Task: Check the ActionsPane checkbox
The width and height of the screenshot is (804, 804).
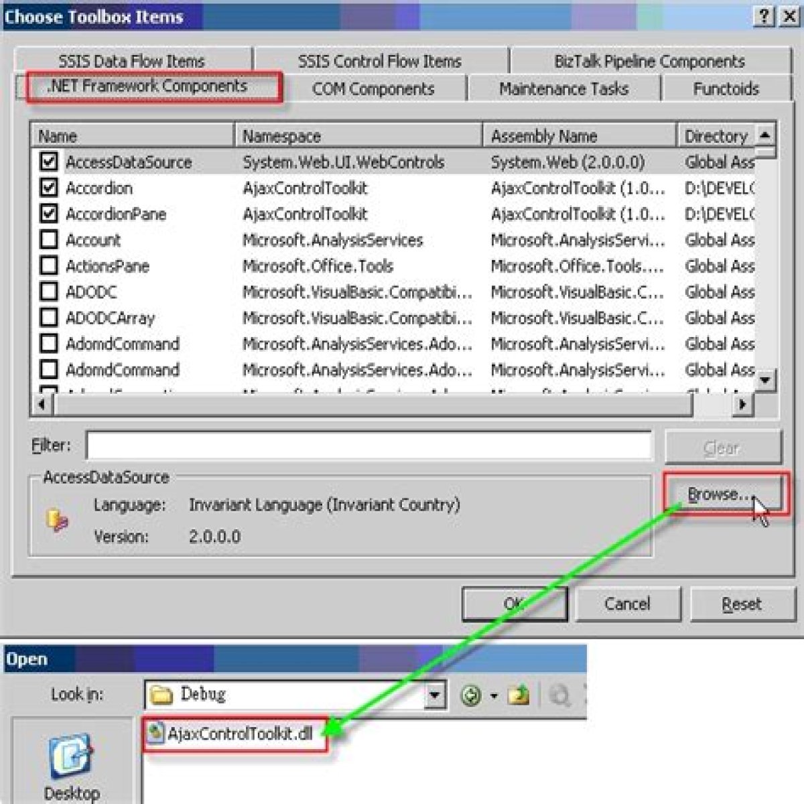Action: click(x=49, y=266)
